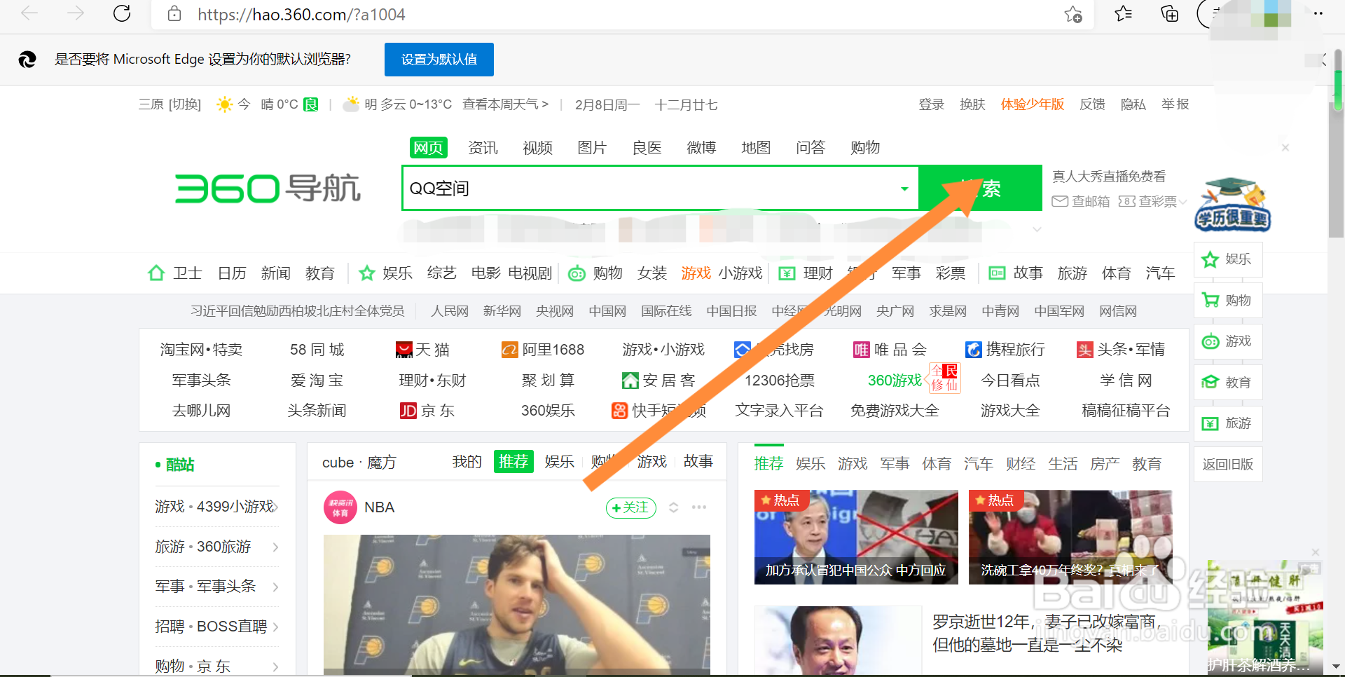Open 天猫 site link with cat icon
Screen dimensions: 1345x677
[x=422, y=350]
